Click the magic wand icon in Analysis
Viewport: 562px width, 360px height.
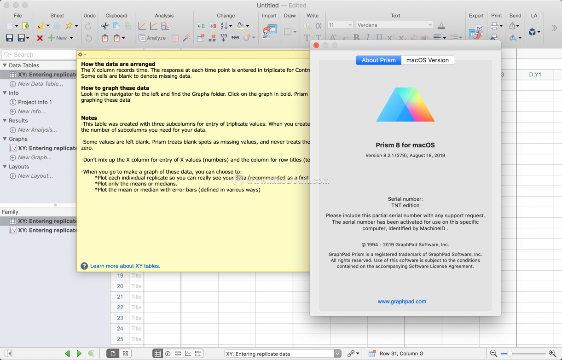click(186, 38)
